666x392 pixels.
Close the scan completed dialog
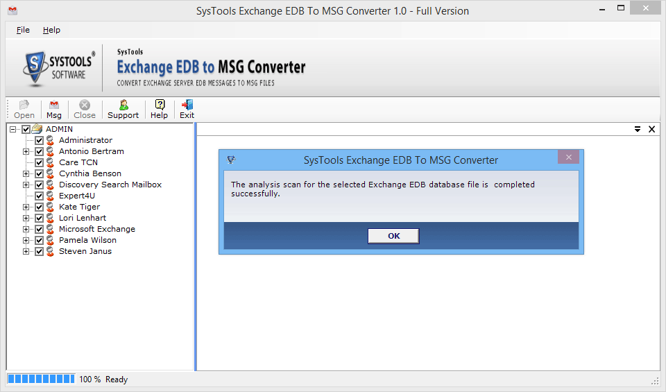[x=569, y=157]
